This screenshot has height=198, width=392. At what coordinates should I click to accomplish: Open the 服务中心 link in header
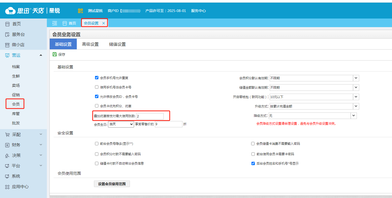[x=198, y=11]
